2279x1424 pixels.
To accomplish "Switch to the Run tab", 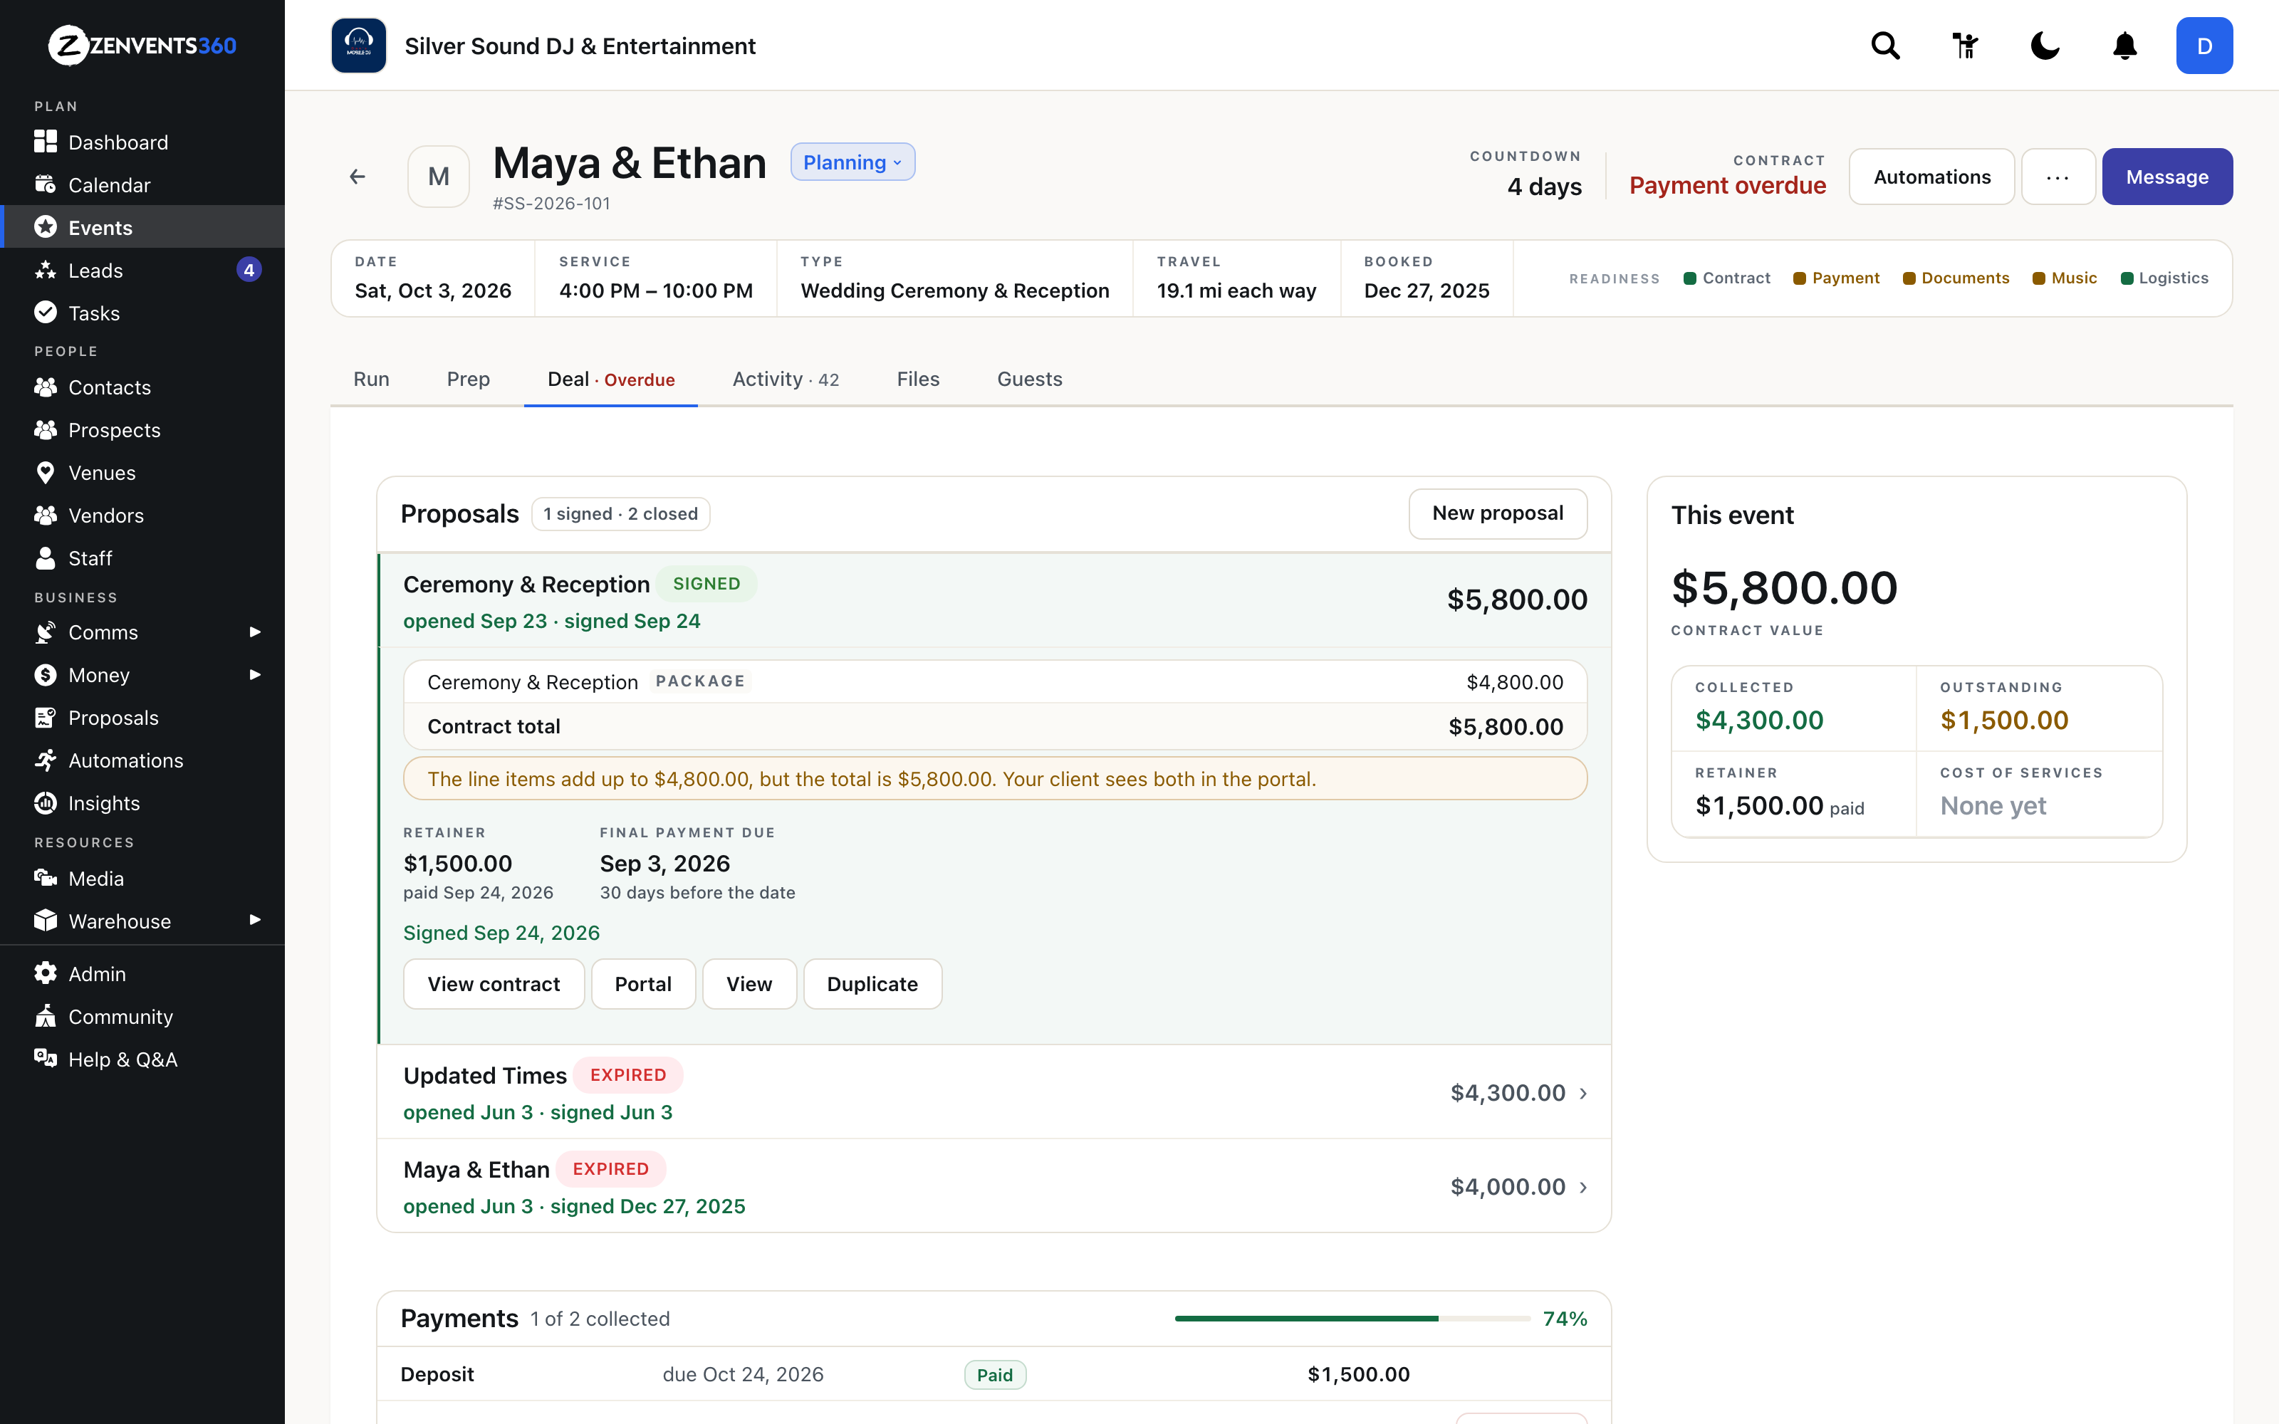I will (371, 379).
